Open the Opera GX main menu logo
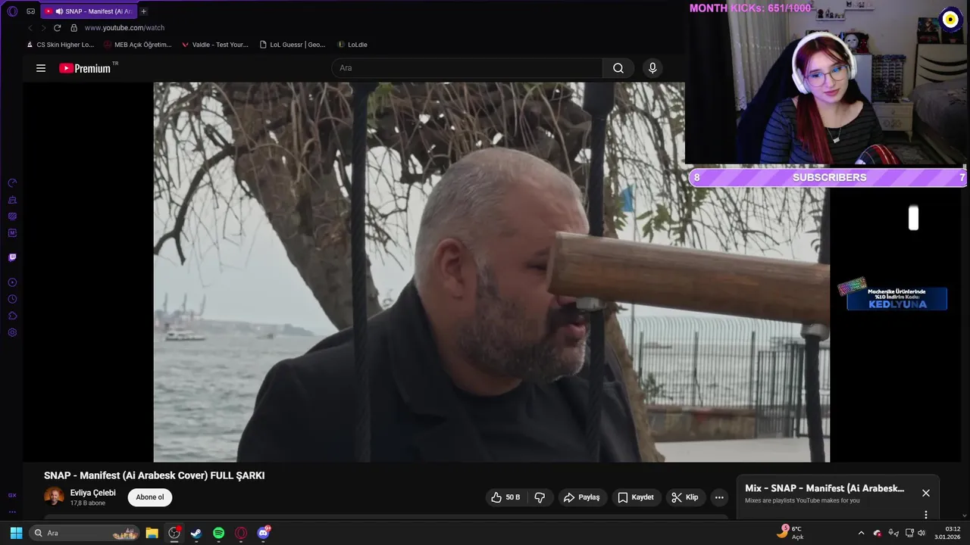Screen dimensions: 970x545 tap(12, 11)
